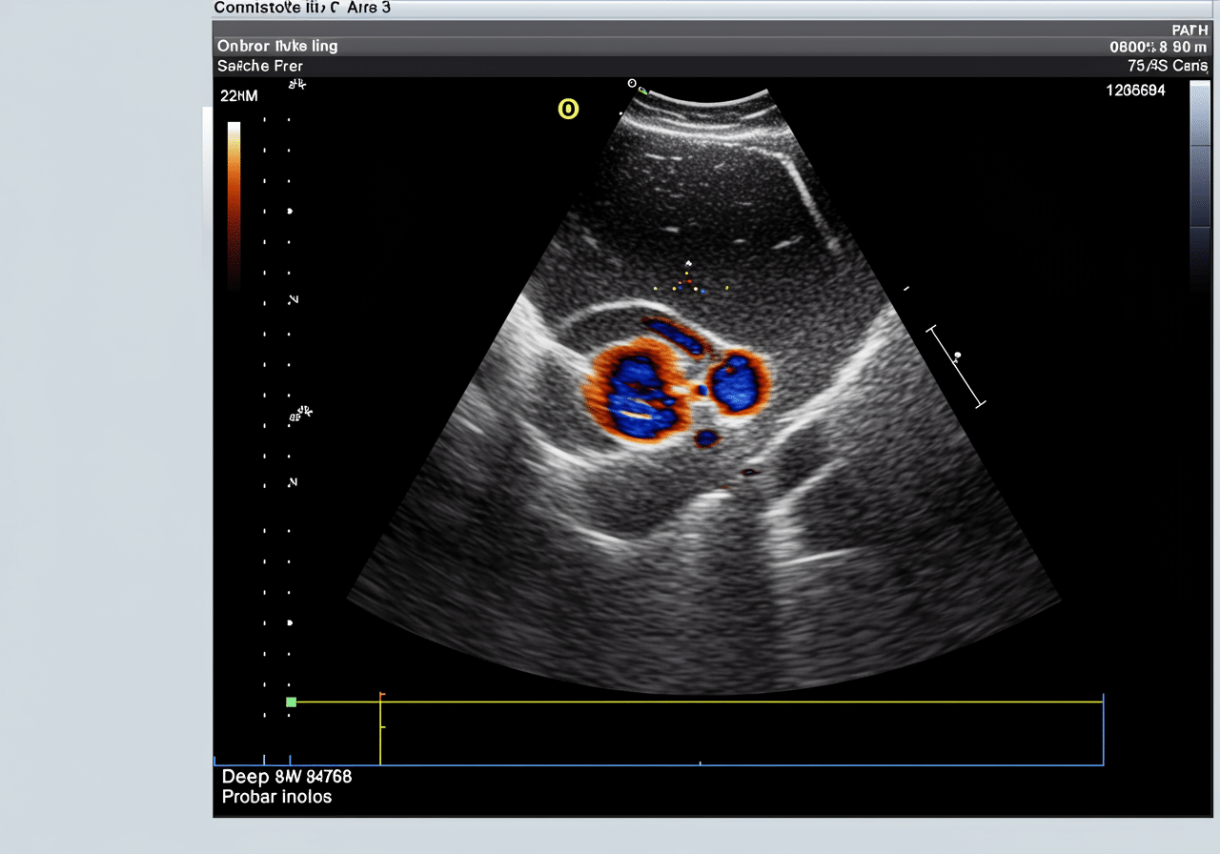
Task: Click the '1206694' number at top right
Action: coord(1135,91)
